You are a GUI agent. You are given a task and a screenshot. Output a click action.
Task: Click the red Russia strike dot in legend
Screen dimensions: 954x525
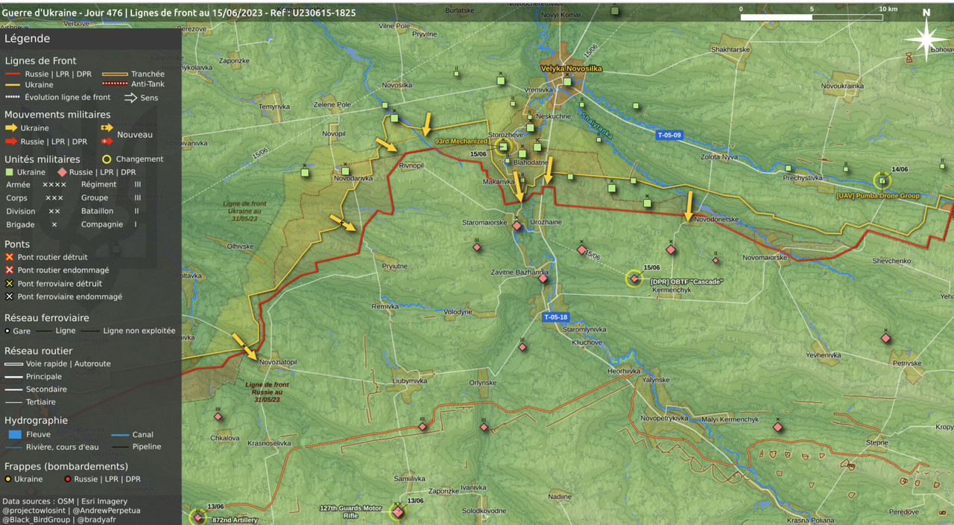pyautogui.click(x=67, y=479)
